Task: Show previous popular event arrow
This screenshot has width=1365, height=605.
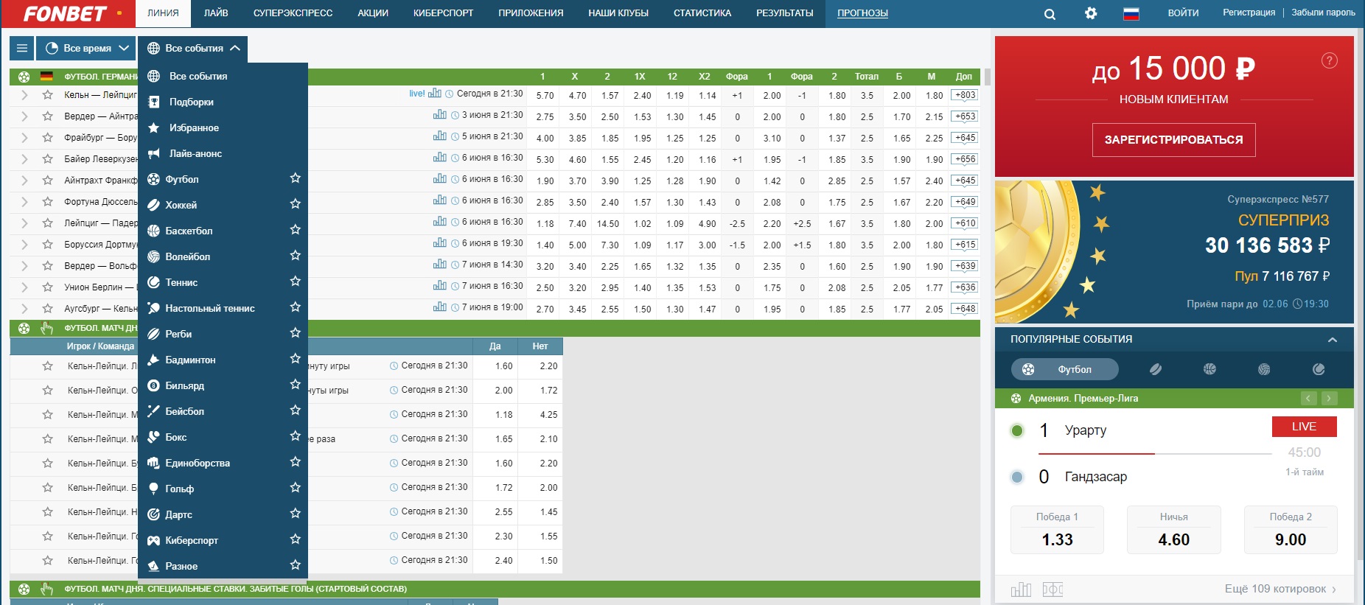Action: (1309, 399)
